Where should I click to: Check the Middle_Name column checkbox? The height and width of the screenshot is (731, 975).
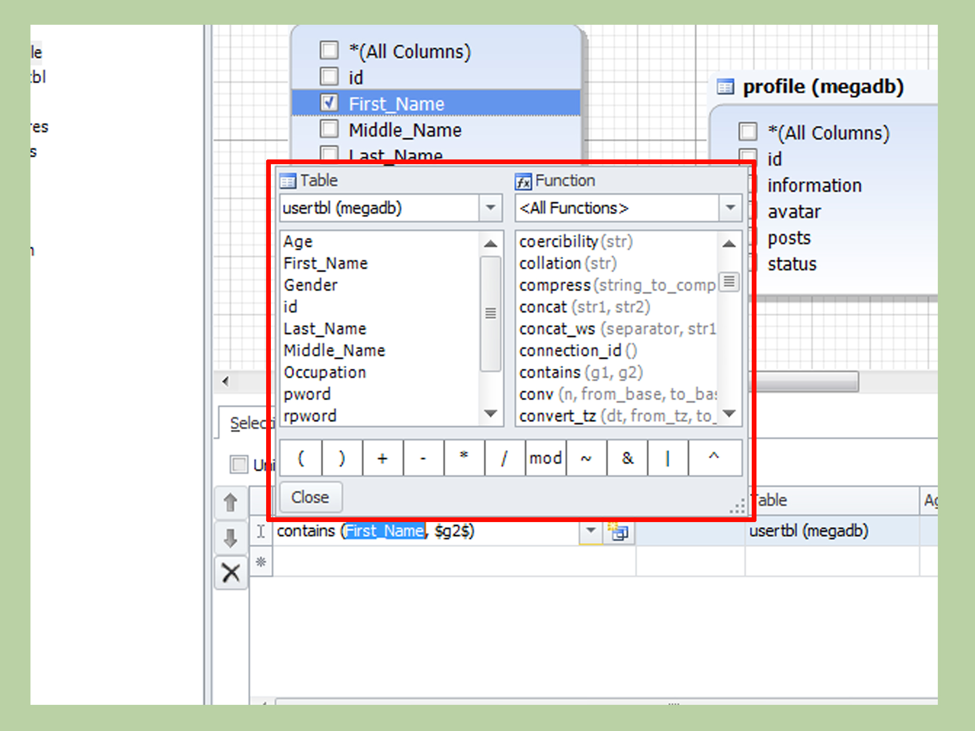329,128
